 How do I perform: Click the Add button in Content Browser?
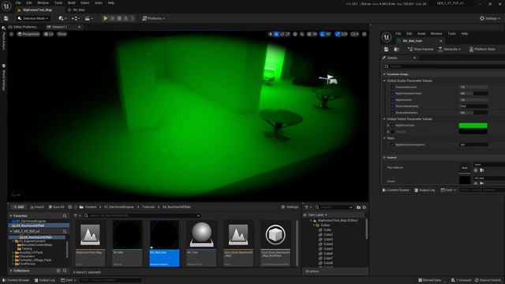(x=18, y=207)
